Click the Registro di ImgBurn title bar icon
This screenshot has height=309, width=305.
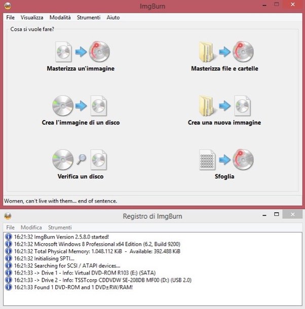(x=8, y=216)
